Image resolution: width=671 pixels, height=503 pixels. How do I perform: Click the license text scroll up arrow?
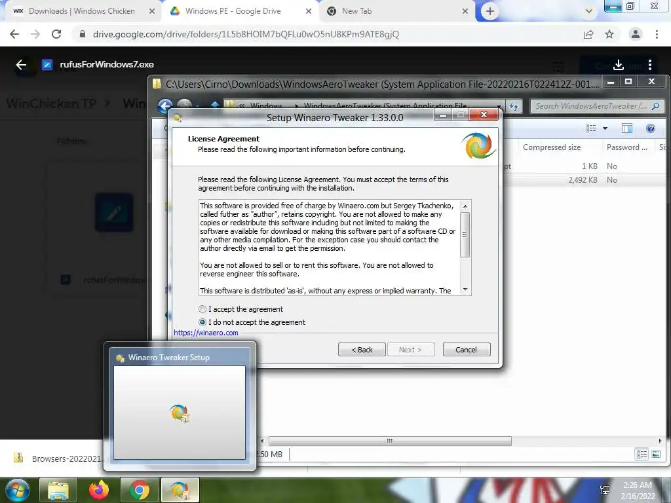tap(465, 206)
